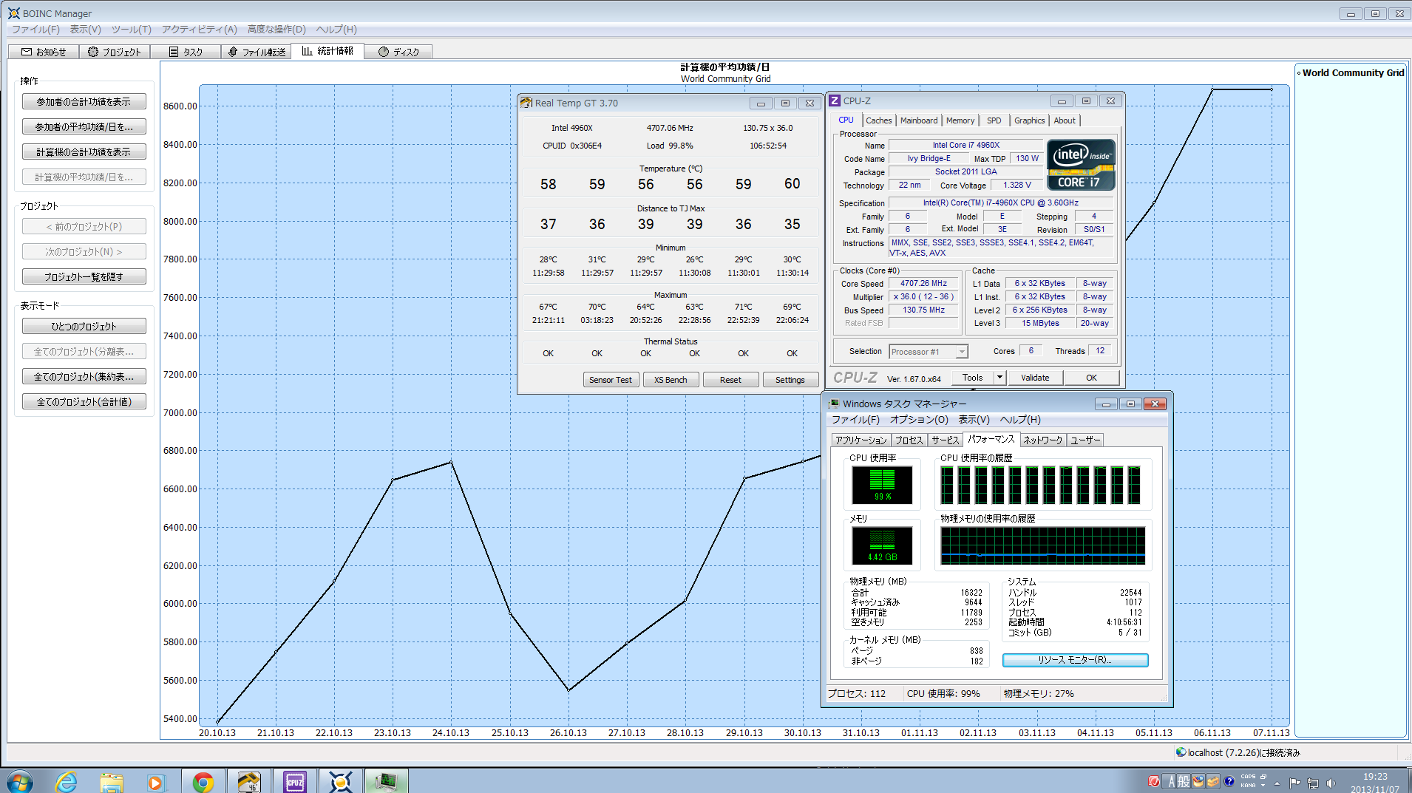Open the BOINC Manager taskbar icon

(x=340, y=782)
